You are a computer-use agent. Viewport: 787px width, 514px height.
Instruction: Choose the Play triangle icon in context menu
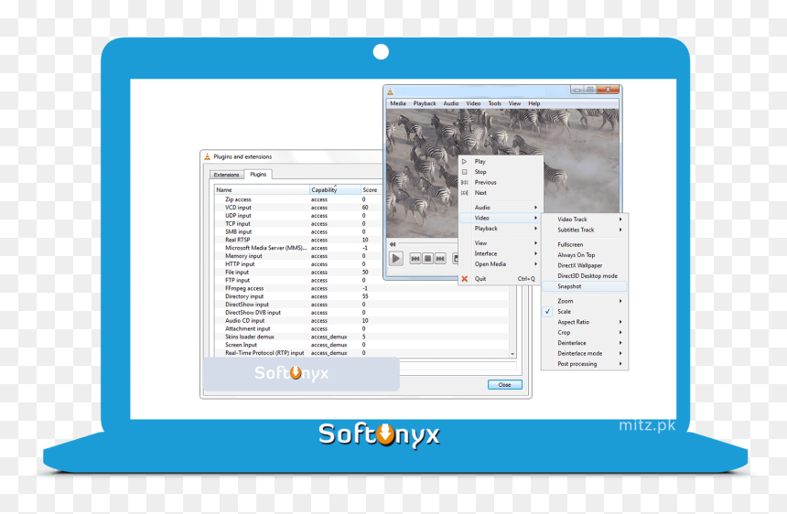pyautogui.click(x=465, y=162)
